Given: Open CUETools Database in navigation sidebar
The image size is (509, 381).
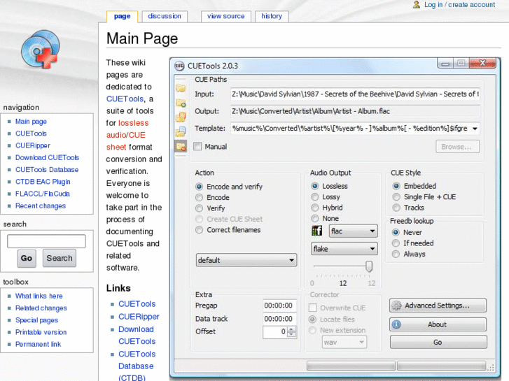Looking at the screenshot, I should (x=47, y=170).
